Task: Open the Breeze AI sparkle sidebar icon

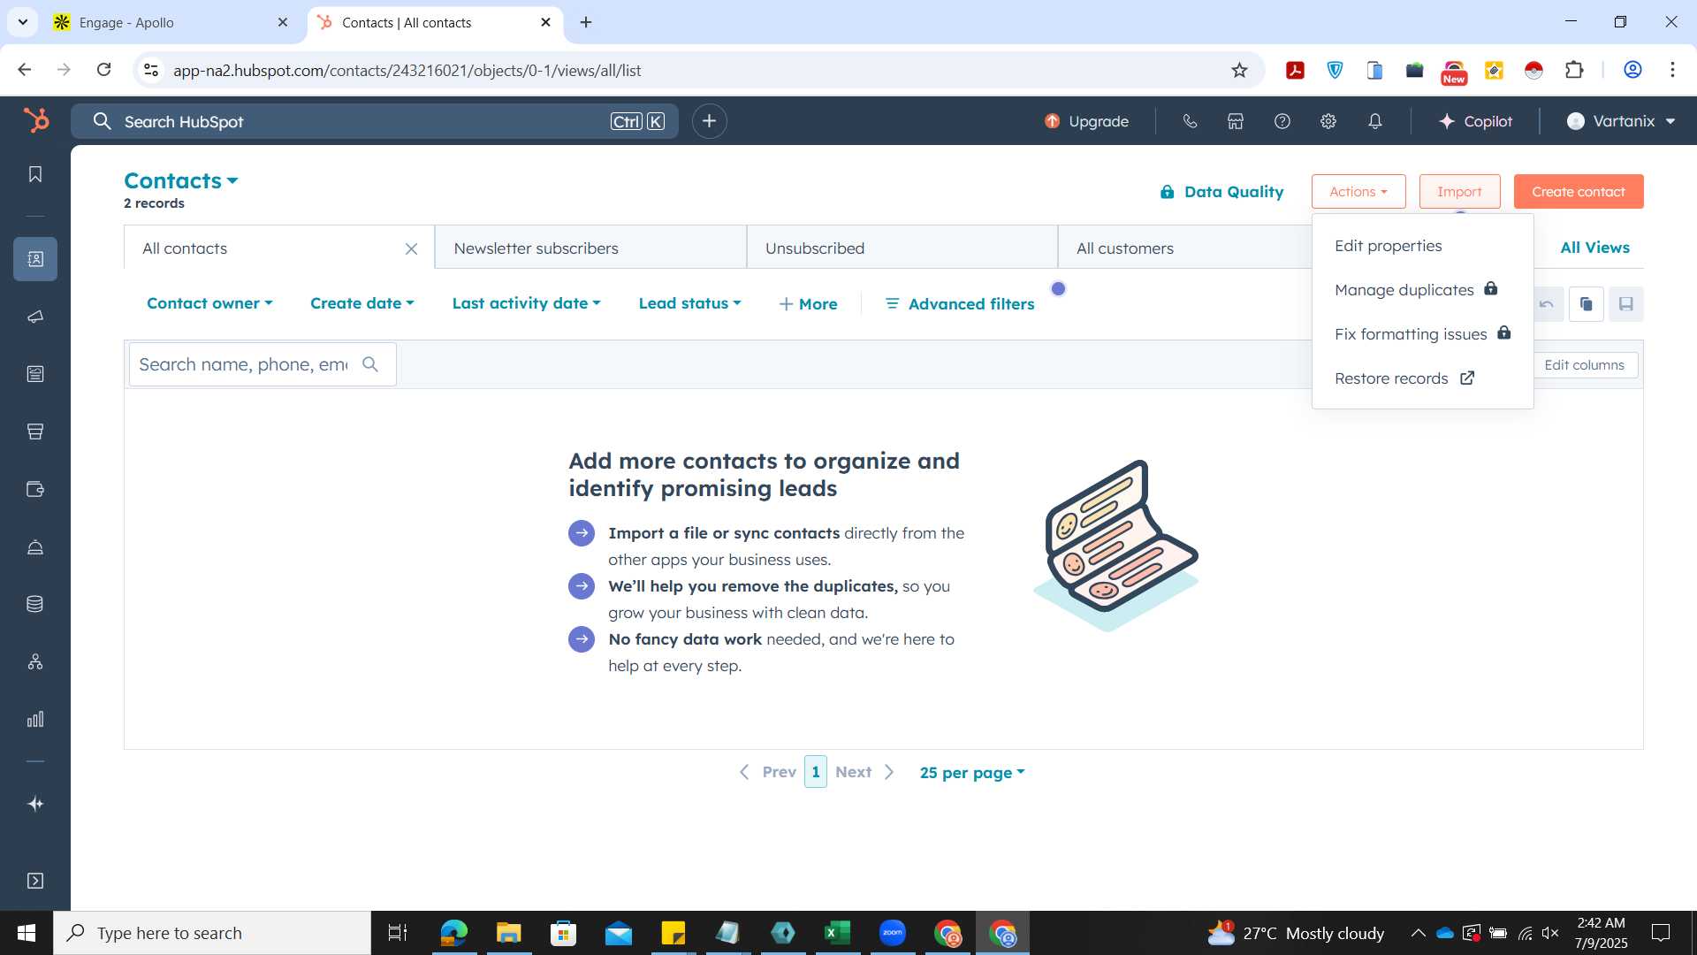Action: point(35,804)
